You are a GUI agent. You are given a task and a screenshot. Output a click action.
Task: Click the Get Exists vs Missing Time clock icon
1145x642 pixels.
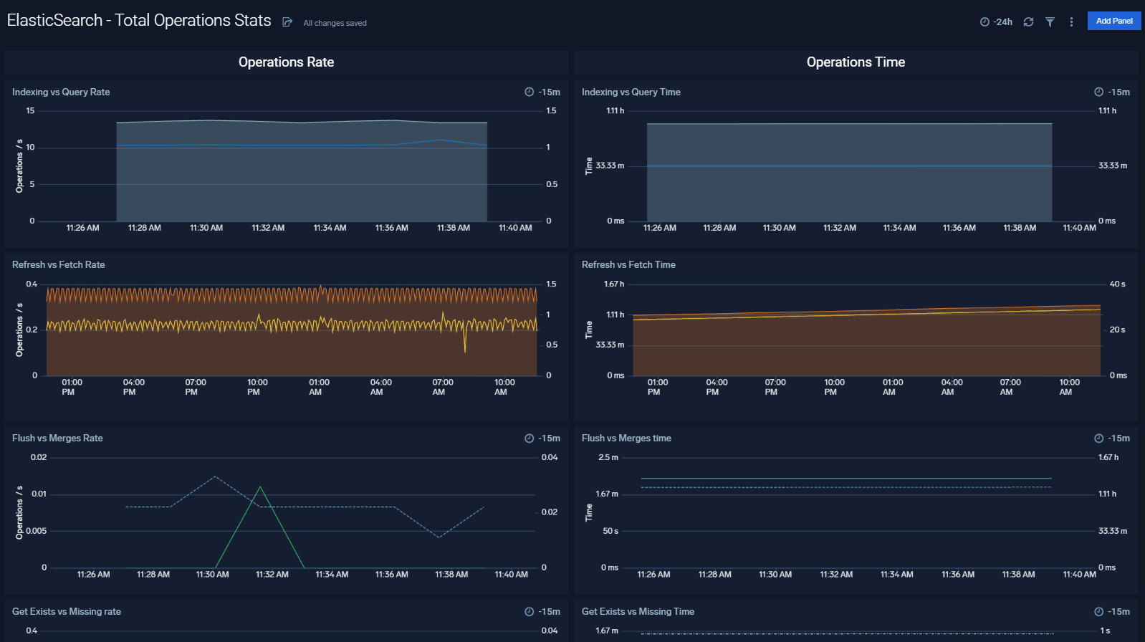[x=1098, y=612]
